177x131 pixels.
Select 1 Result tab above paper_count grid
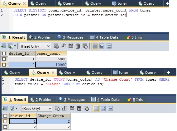14,37
